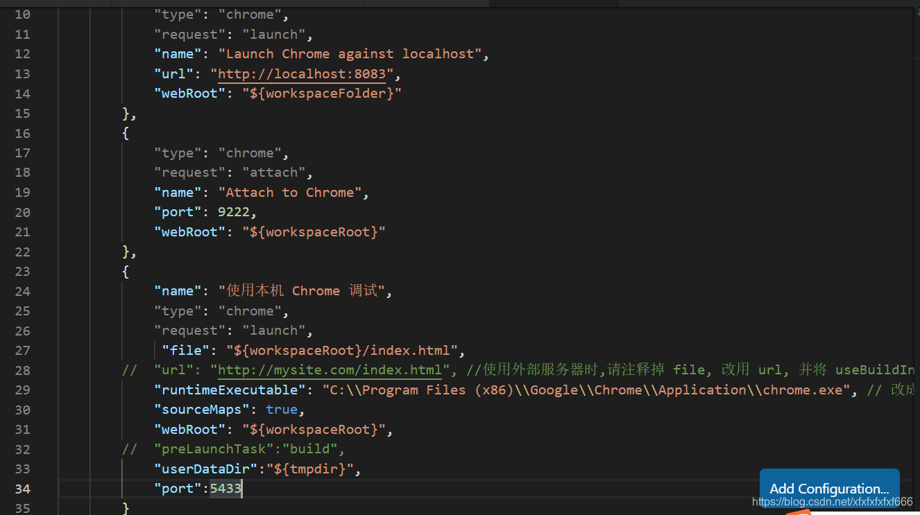
Task: Click the "chrome" type value on line 17
Action: pyautogui.click(x=250, y=152)
